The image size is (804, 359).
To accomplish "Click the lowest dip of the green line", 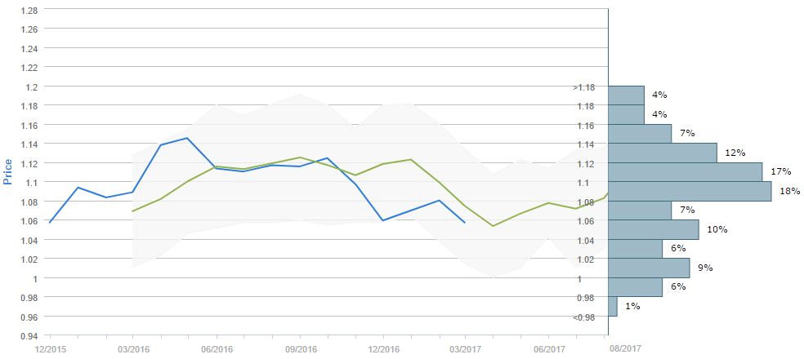I will pos(493,225).
